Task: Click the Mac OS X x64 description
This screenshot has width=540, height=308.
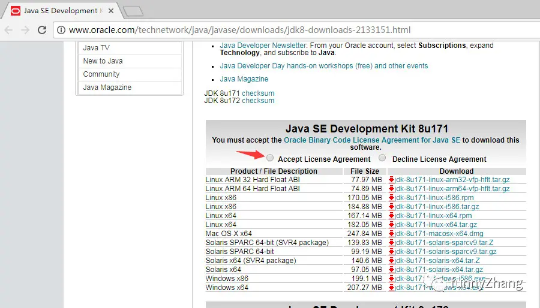Action: point(229,234)
